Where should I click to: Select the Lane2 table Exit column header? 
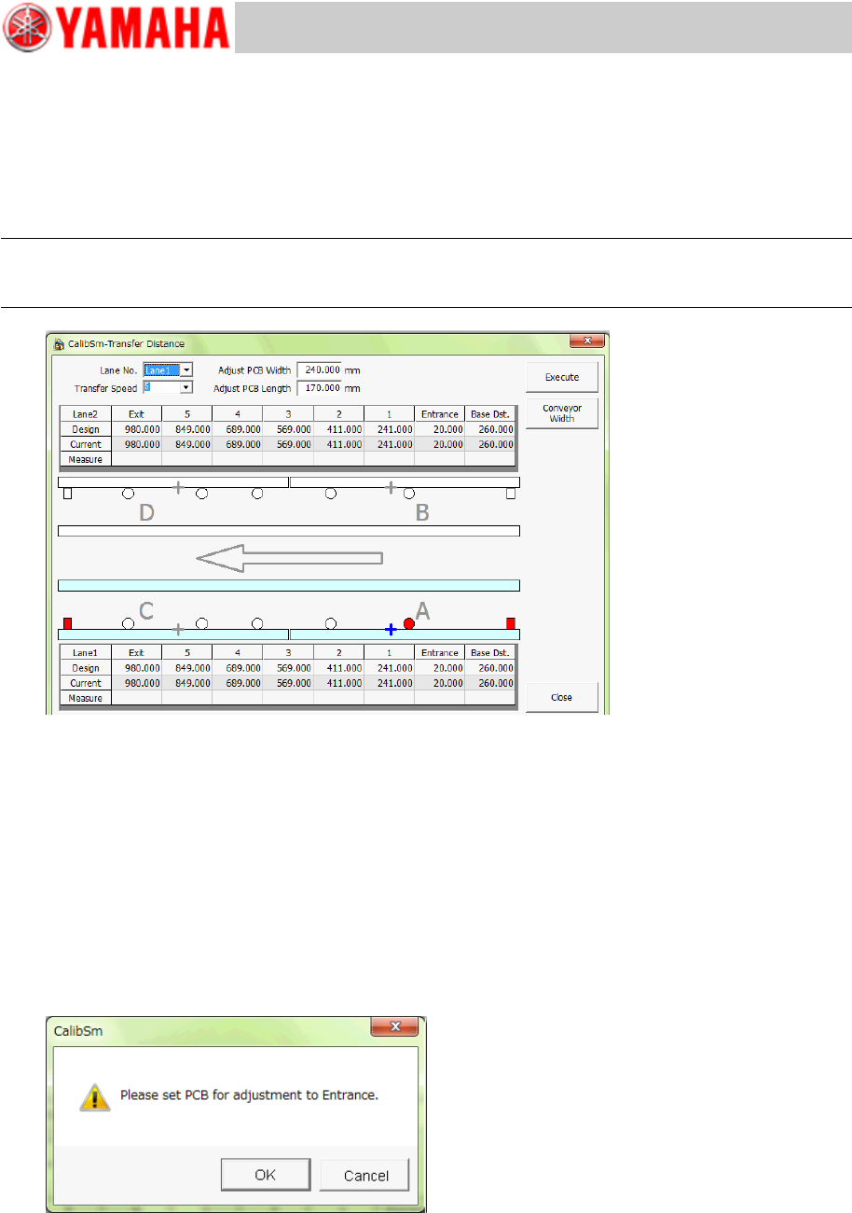pyautogui.click(x=136, y=414)
